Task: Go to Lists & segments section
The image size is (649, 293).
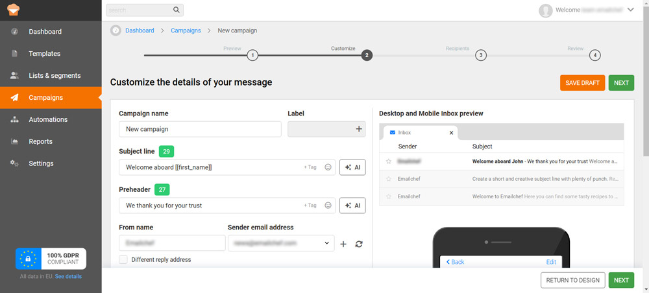Action: (55, 76)
